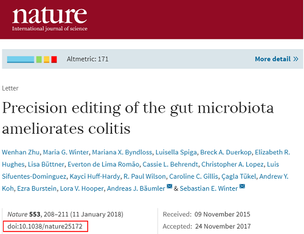Image resolution: width=304 pixels, height=234 pixels.
Task: Click the yellow Altmetric square
Action: (46, 60)
